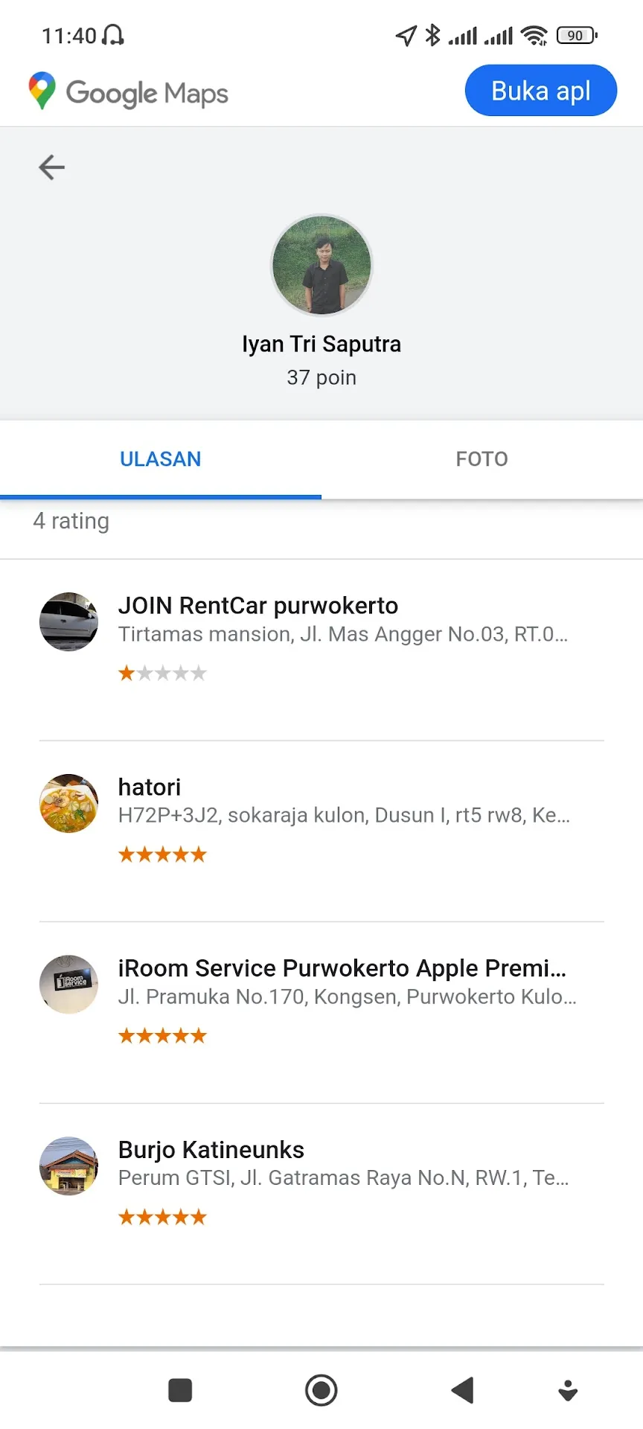This screenshot has height=1429, width=643.
Task: Tap the hatori food thumbnail
Action: pos(68,803)
